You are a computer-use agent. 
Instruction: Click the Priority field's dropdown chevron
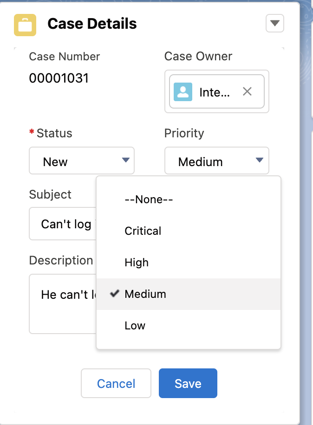tap(260, 160)
